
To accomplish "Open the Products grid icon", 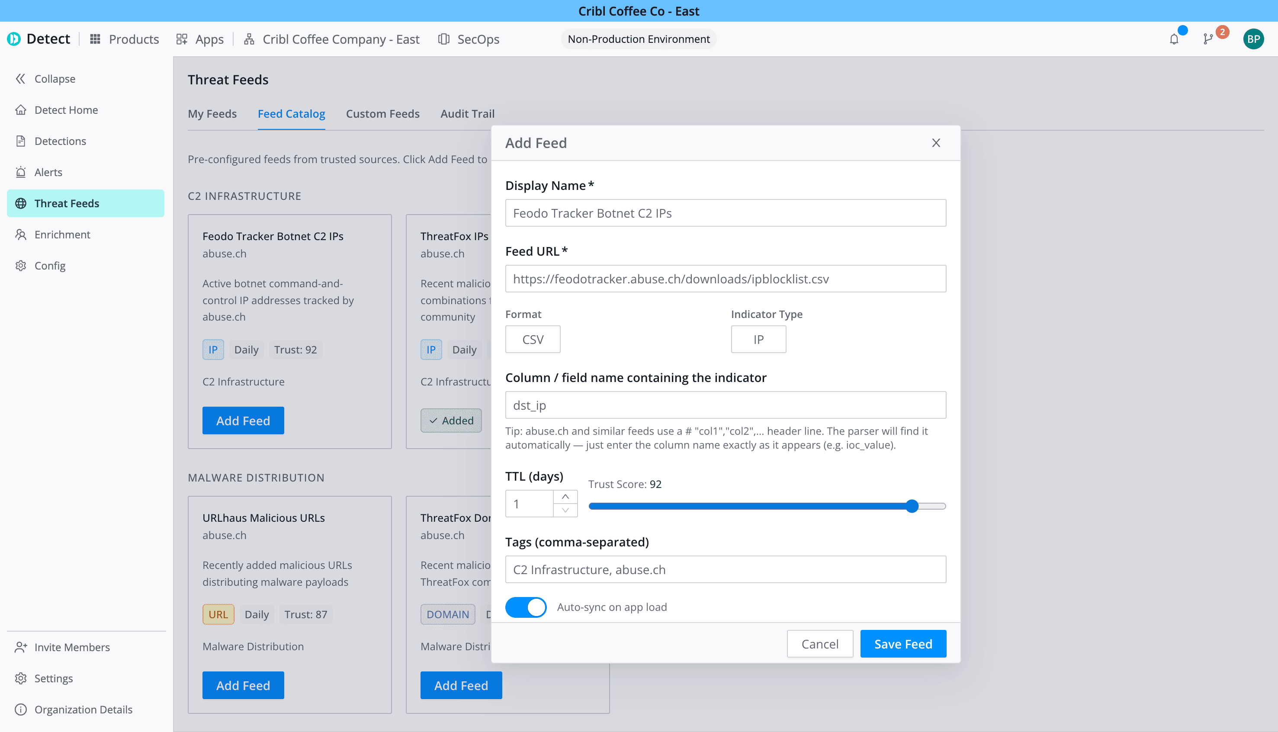I will tap(95, 39).
